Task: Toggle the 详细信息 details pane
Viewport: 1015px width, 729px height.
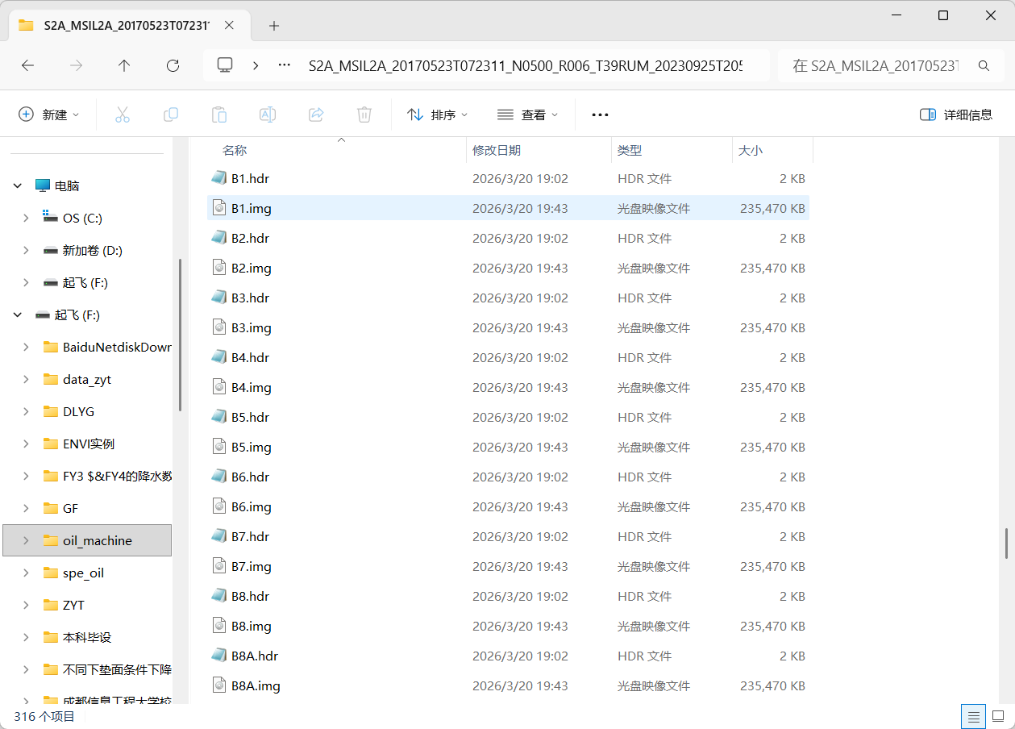Action: point(956,115)
